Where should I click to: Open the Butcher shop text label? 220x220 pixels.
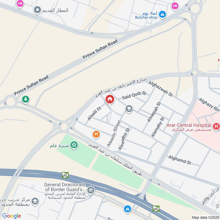146,17
